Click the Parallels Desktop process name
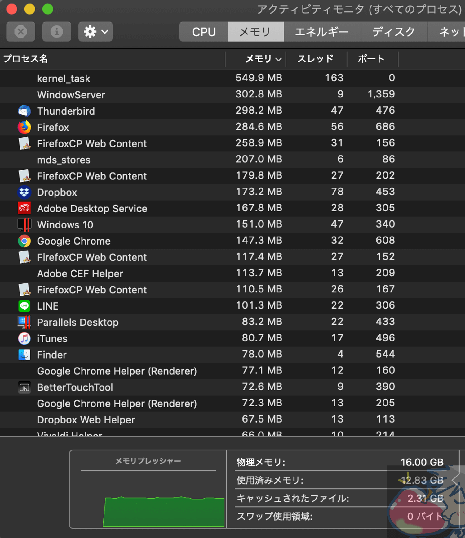 78,322
